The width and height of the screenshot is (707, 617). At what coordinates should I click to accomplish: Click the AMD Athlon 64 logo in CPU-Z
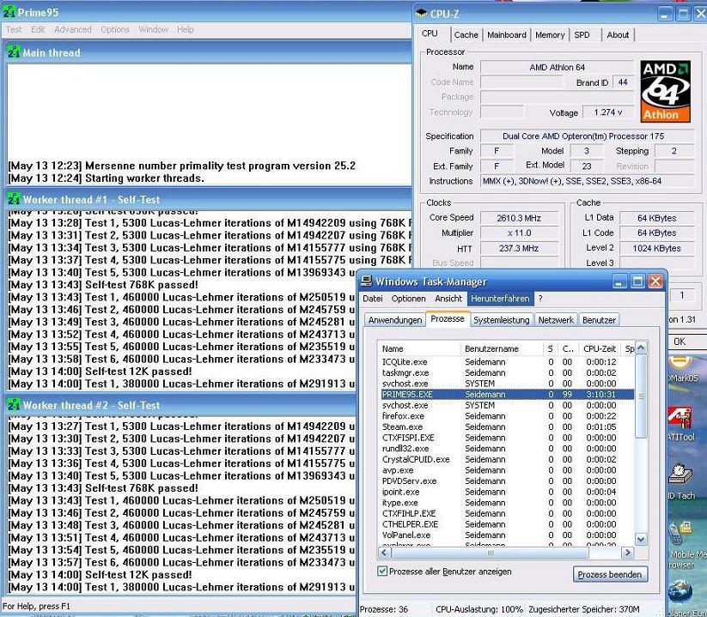coord(665,92)
